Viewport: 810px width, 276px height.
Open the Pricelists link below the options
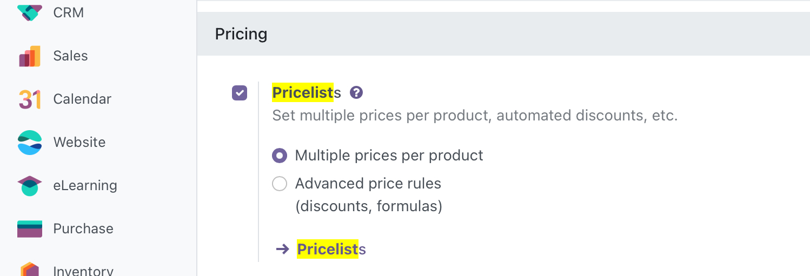coord(331,249)
